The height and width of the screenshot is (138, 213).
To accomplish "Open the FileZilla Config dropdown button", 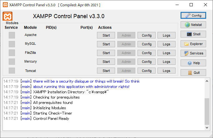I will tap(147, 53).
